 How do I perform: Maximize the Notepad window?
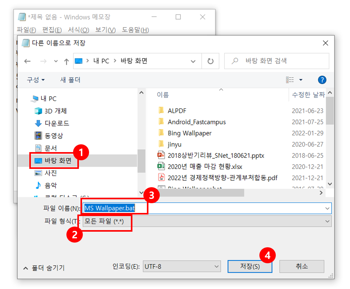178,17
